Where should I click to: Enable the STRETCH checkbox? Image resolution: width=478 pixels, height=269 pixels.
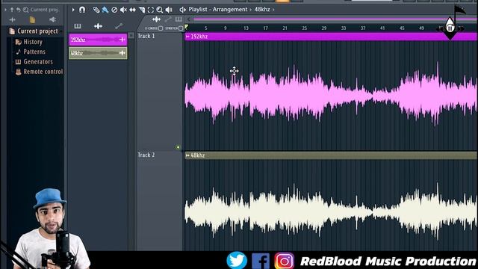pyautogui.click(x=181, y=28)
